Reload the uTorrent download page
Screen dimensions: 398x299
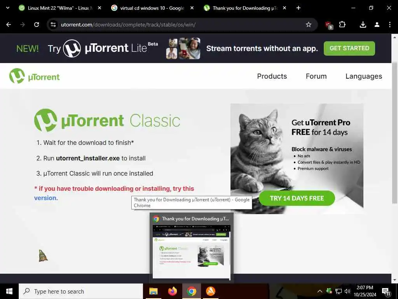(x=37, y=25)
